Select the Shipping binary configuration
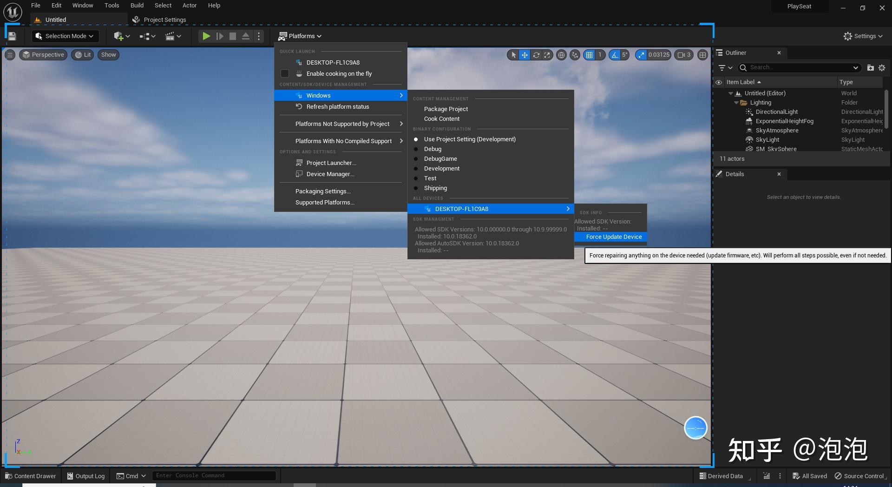The width and height of the screenshot is (892, 487). 435,188
